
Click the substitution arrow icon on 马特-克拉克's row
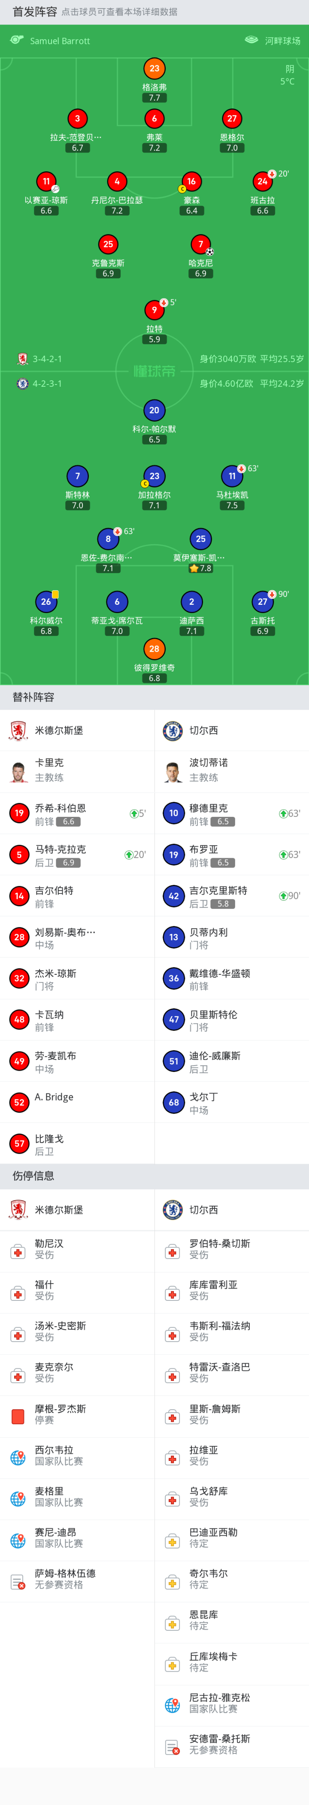click(129, 855)
